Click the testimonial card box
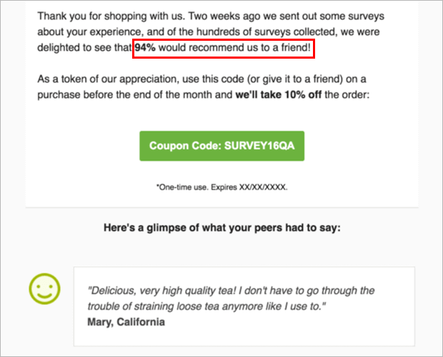The height and width of the screenshot is (357, 443). 244,306
